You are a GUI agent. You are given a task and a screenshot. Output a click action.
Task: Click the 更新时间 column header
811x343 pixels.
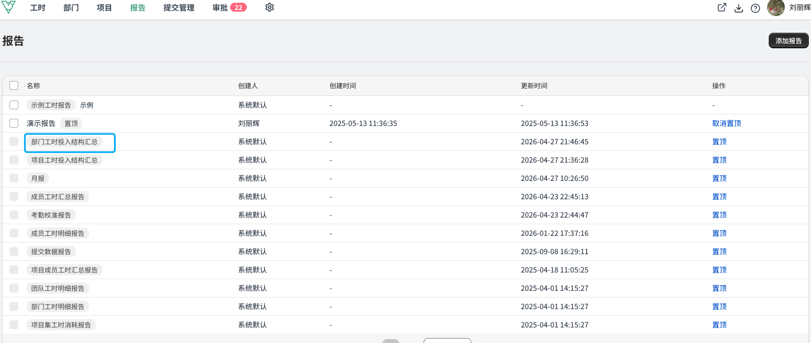(x=534, y=85)
